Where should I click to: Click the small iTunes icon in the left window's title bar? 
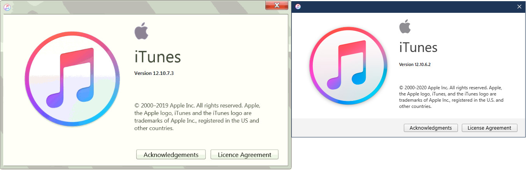pyautogui.click(x=7, y=7)
